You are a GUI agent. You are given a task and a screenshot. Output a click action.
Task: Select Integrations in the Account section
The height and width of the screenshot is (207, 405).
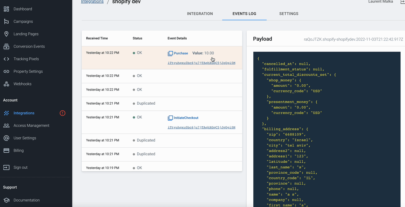point(24,113)
